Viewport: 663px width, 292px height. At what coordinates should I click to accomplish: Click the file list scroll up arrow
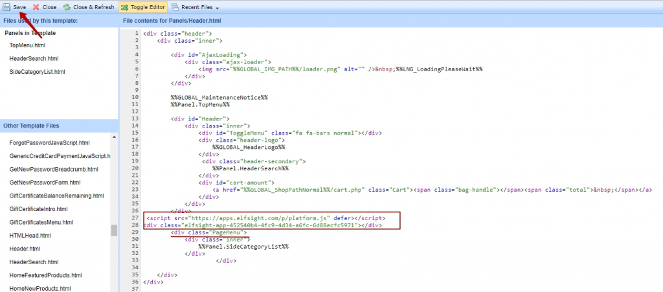[114, 137]
